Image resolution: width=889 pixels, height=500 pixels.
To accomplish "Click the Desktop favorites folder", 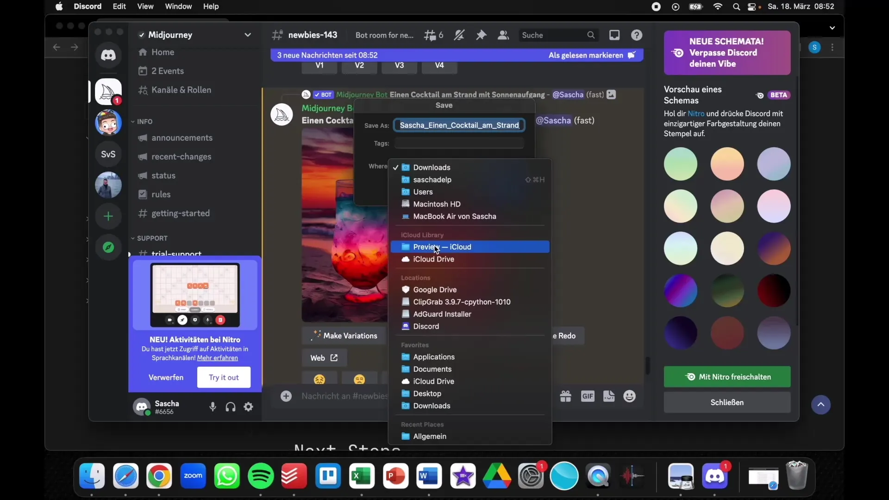I will pos(427,393).
